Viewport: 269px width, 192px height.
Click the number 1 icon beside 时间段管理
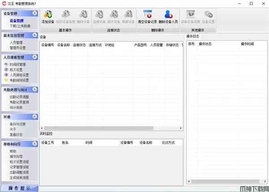(x=6, y=64)
